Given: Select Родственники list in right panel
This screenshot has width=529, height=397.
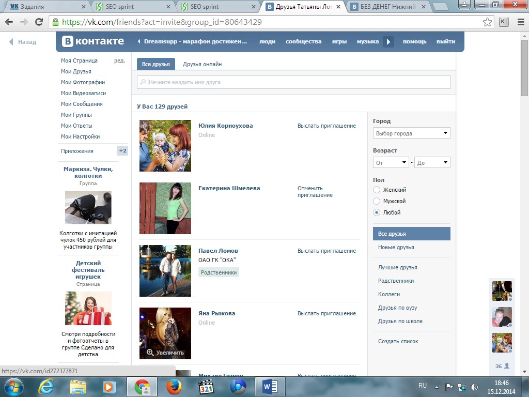Looking at the screenshot, I should pyautogui.click(x=396, y=281).
